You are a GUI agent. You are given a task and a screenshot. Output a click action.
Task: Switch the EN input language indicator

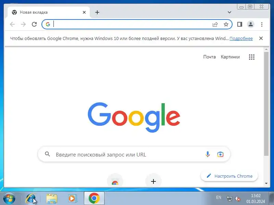point(219,197)
